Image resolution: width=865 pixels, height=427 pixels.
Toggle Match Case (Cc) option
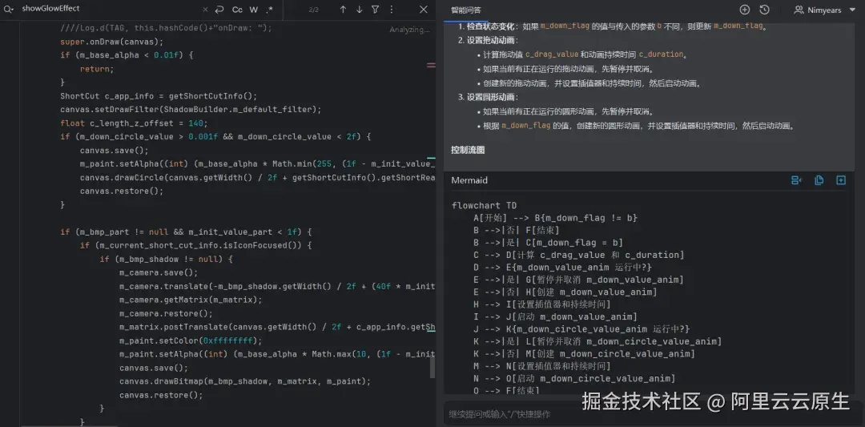point(237,10)
